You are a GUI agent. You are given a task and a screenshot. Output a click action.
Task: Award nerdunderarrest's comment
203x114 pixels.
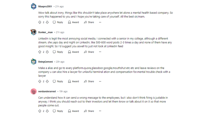click(x=73, y=111)
